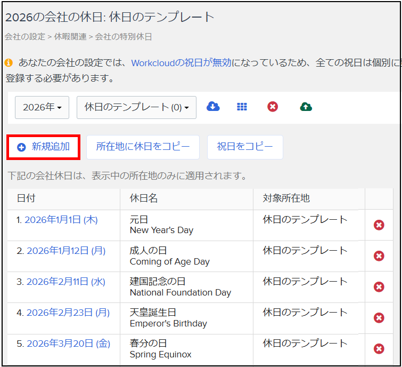402x367 pixels.
Task: Click the green cloud upload icon
Action: [x=306, y=107]
